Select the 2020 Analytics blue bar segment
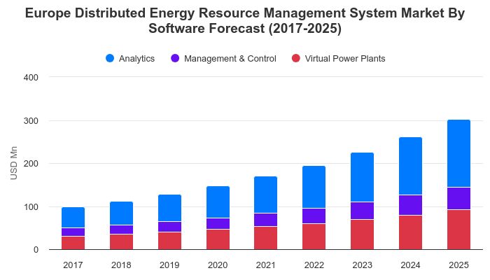The image size is (490, 280). coord(218,202)
